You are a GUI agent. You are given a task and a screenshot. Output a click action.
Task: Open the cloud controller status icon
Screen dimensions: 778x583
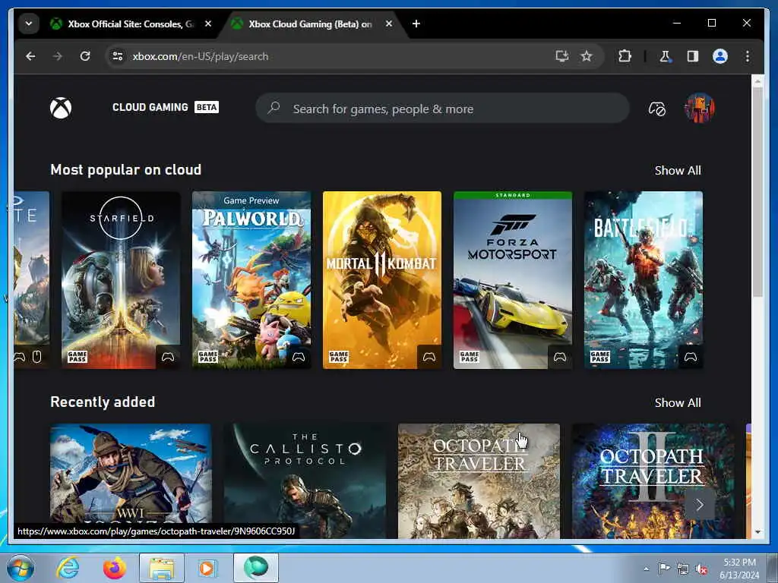click(x=657, y=109)
